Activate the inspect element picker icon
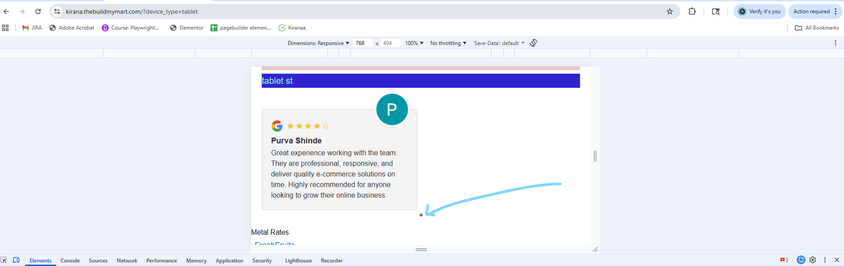This screenshot has height=266, width=844. [4, 260]
